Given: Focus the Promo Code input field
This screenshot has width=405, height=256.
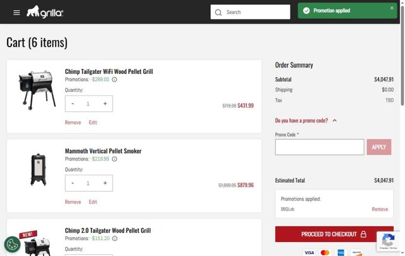Looking at the screenshot, I should coord(320,147).
